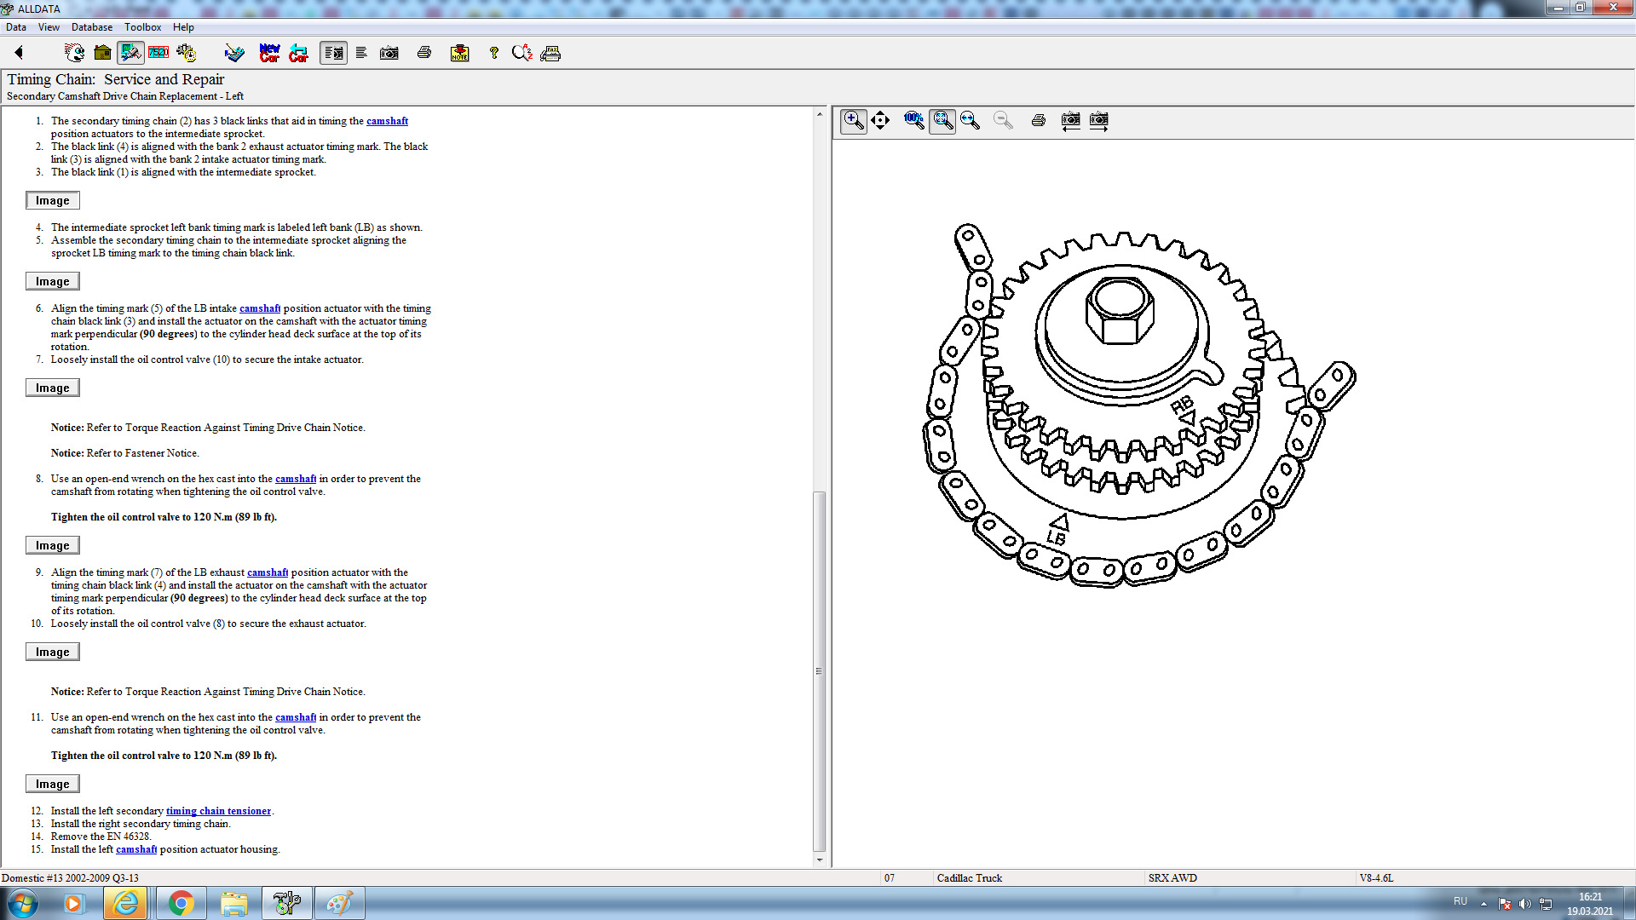Open the Database menu

click(x=91, y=27)
